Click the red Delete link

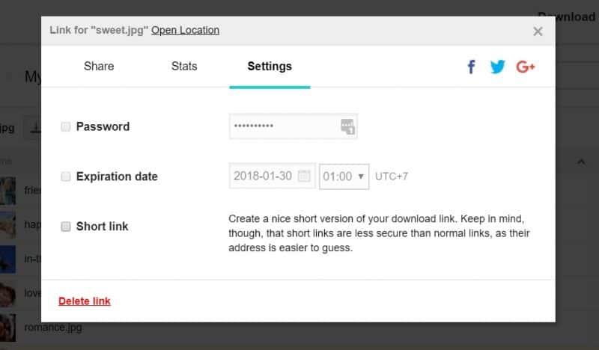click(85, 301)
